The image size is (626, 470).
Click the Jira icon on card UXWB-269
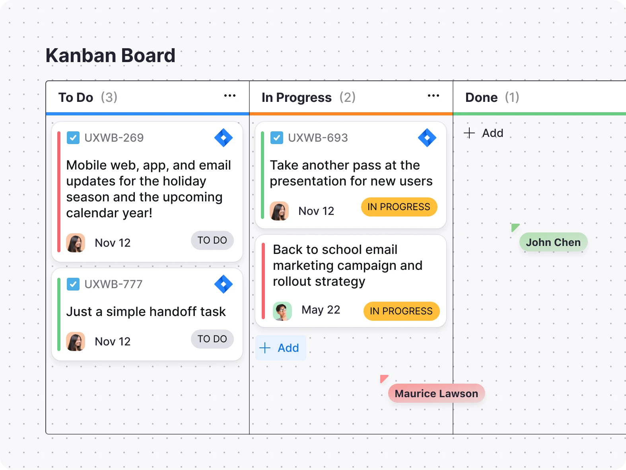pos(224,138)
